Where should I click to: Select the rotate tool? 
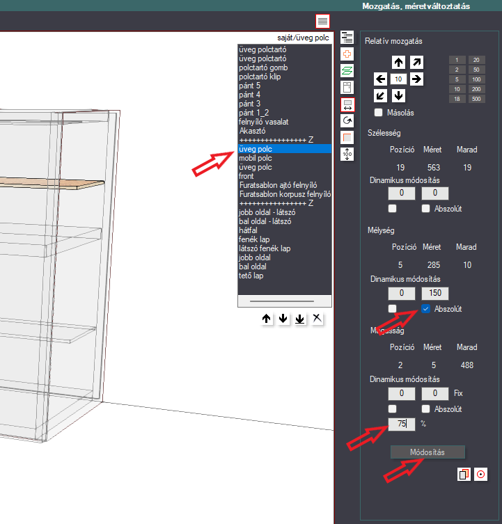coord(347,120)
